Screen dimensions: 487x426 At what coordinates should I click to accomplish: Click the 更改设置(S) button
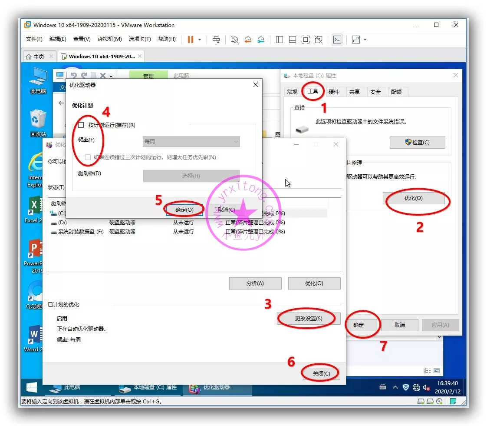coord(309,319)
